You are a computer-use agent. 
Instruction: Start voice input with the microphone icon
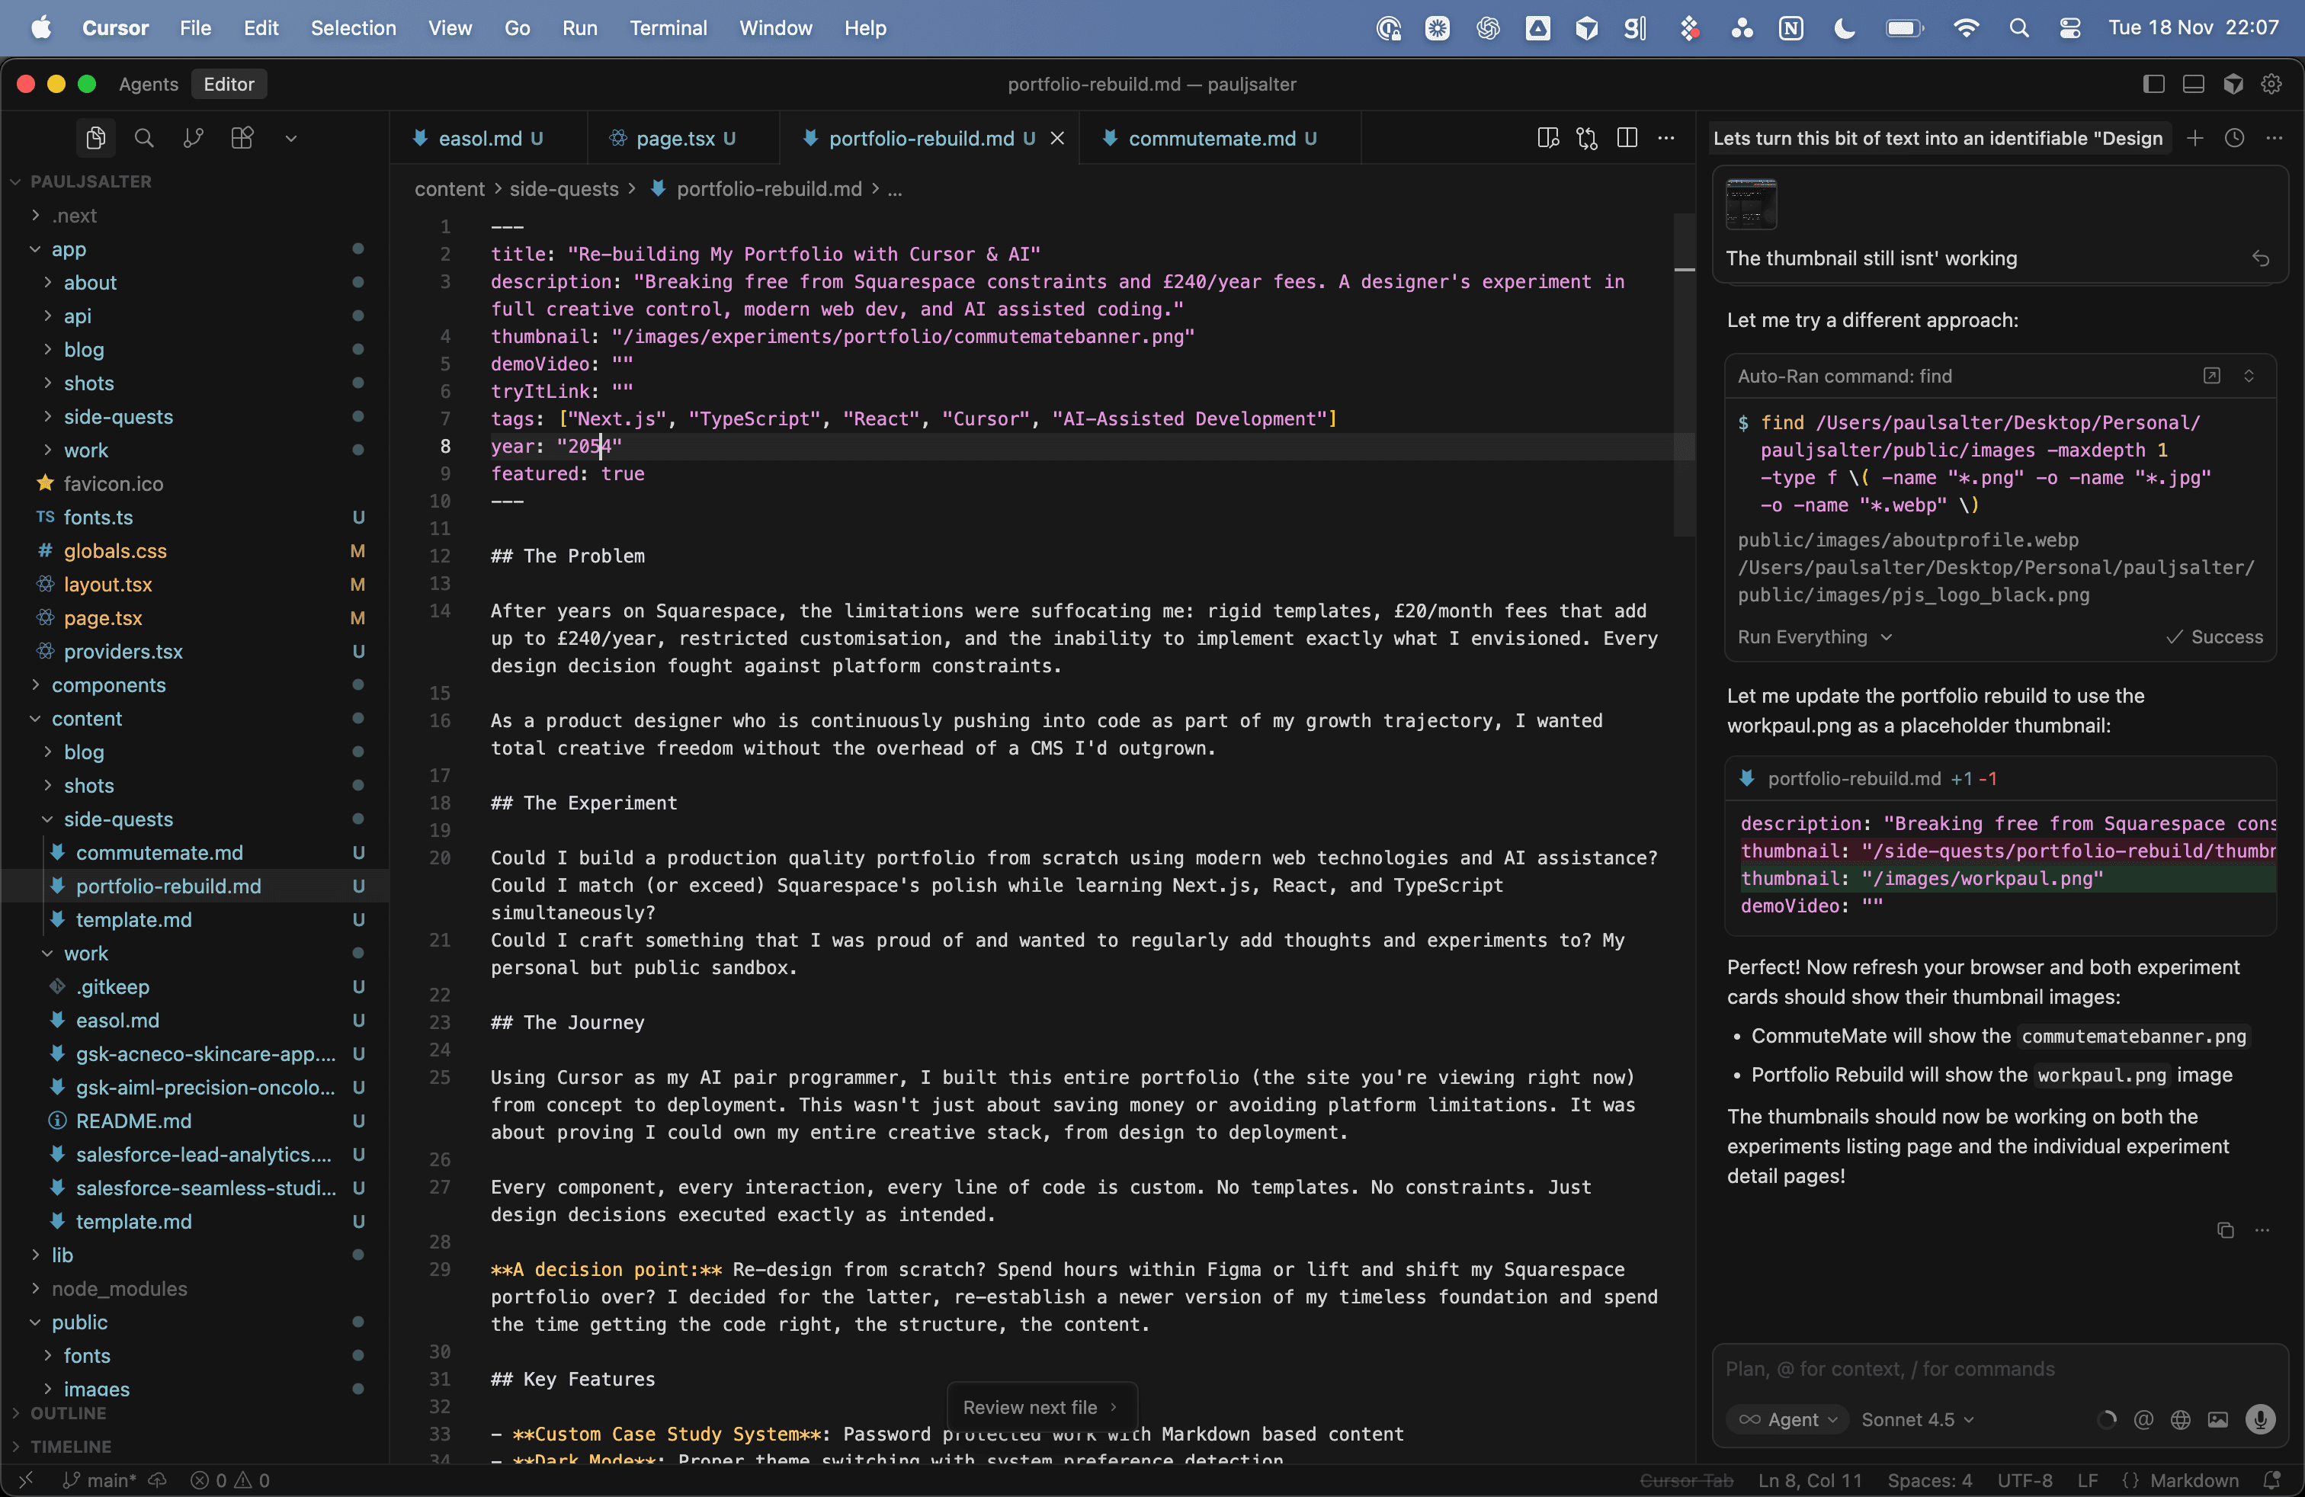[x=2262, y=1421]
